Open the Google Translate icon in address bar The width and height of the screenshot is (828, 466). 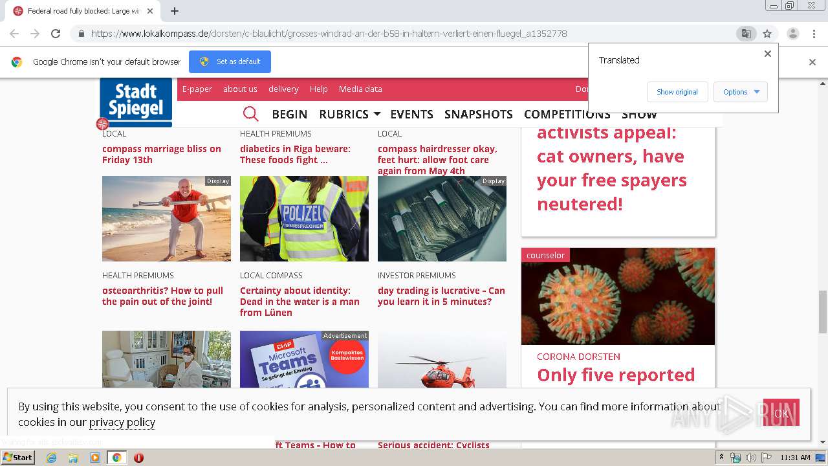(746, 34)
